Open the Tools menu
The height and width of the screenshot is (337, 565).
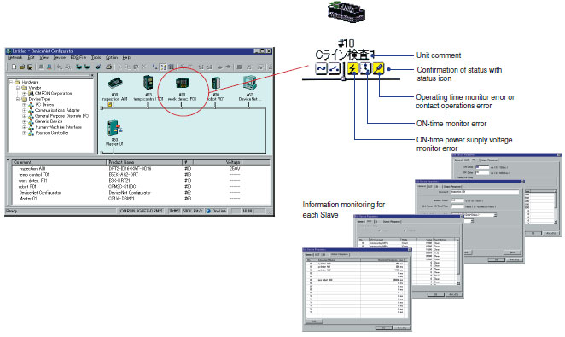point(96,58)
